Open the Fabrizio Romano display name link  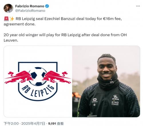point(30,6)
